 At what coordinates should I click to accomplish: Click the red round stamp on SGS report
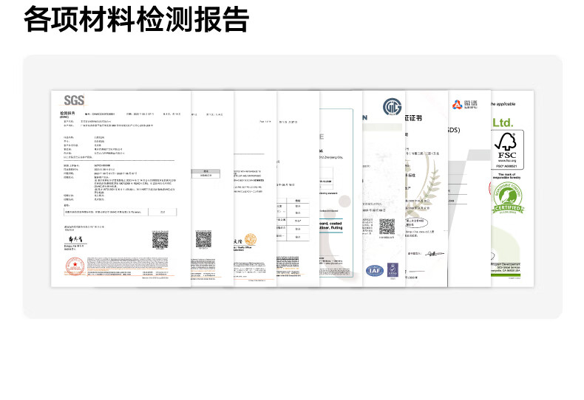[x=74, y=263]
